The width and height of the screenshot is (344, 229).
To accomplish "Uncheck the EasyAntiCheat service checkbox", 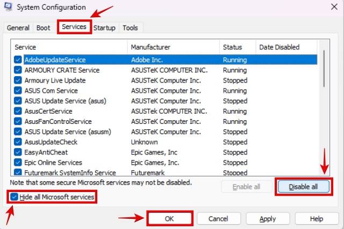I will pyautogui.click(x=18, y=152).
